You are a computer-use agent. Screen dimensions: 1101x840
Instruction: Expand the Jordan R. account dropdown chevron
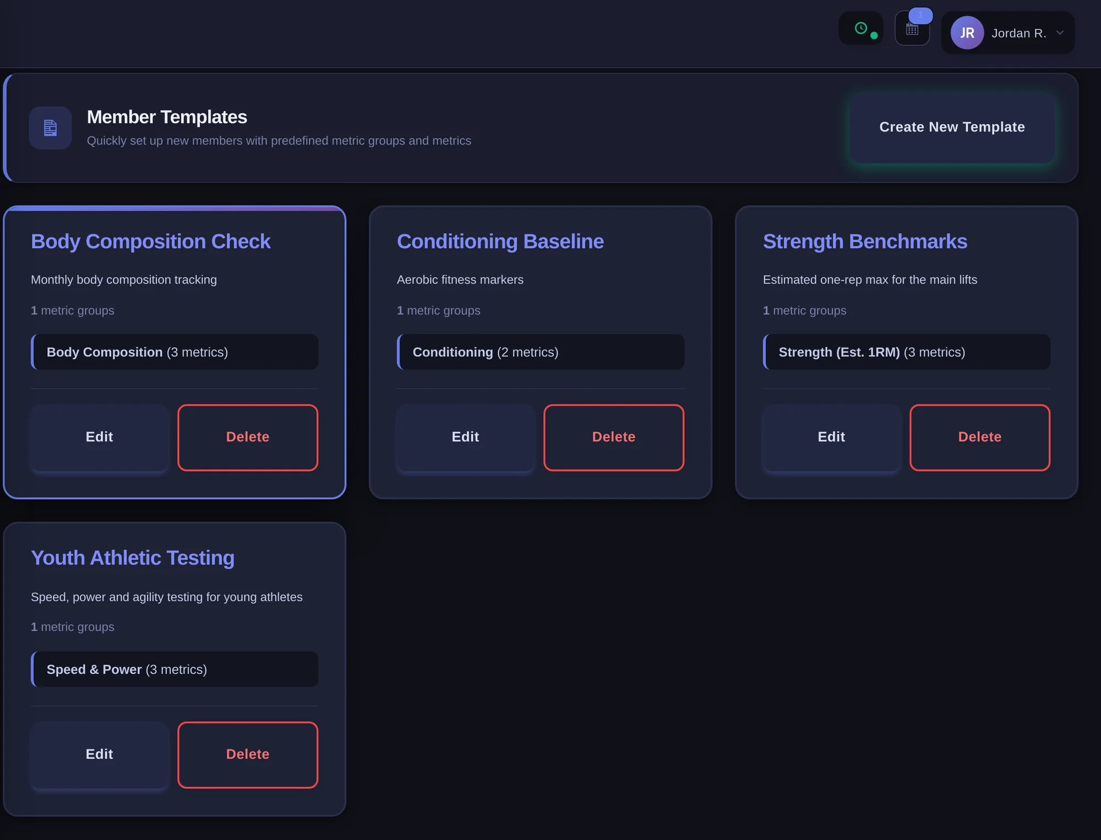(1060, 33)
